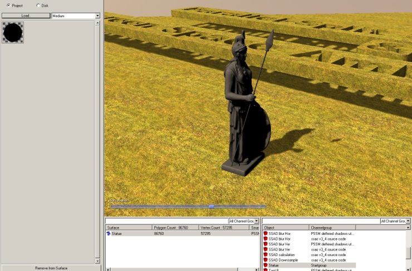Click the Load button
The width and height of the screenshot is (412, 271).
coord(26,16)
